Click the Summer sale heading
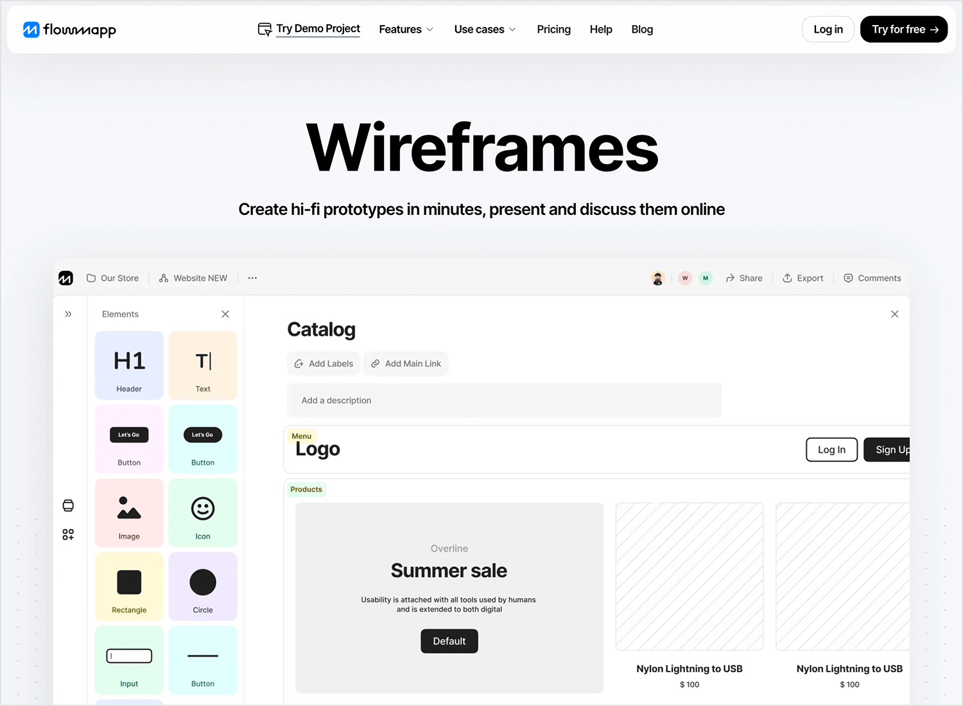963x706 pixels. [x=449, y=571]
